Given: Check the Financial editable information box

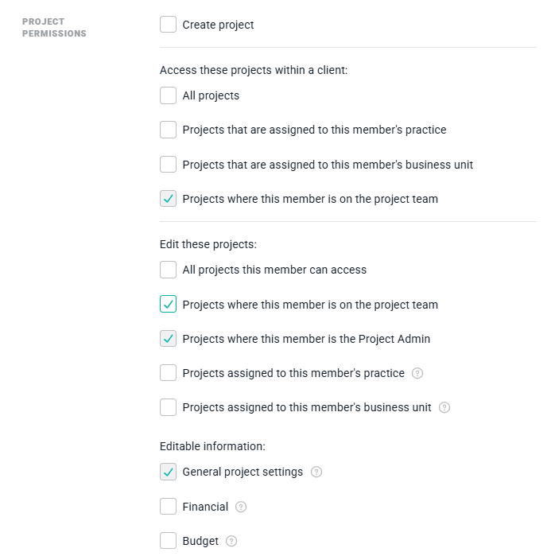Looking at the screenshot, I should coord(168,507).
